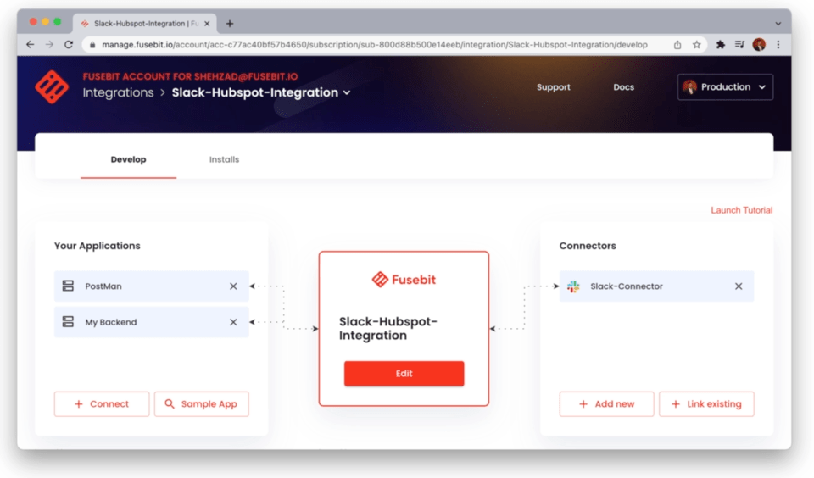Screen dimensions: 814x478
Task: Select the My Backend application row
Action: click(152, 322)
